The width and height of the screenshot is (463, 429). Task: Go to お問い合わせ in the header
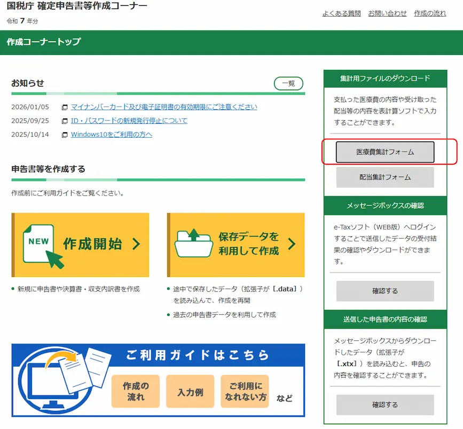click(387, 13)
